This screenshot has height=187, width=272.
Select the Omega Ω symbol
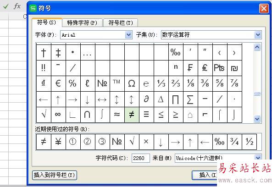coord(132,83)
